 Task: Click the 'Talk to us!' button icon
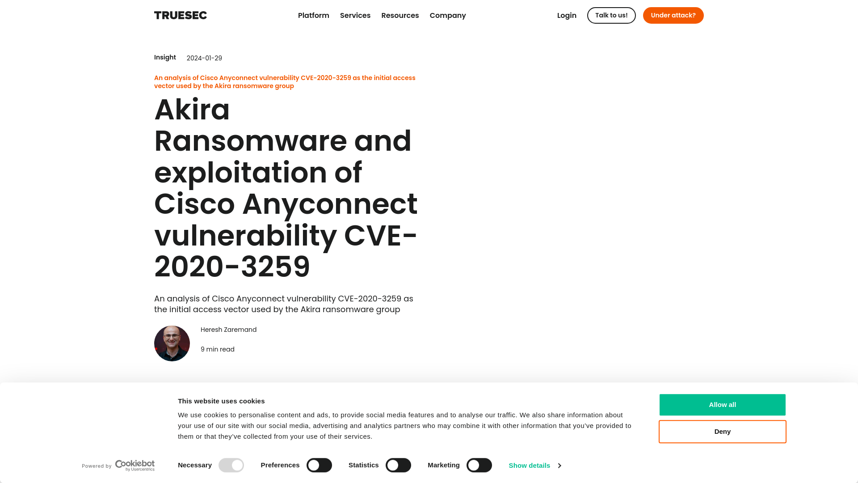pos(611,15)
